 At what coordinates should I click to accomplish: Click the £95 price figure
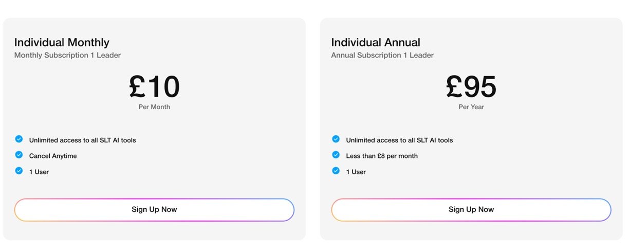pos(471,86)
